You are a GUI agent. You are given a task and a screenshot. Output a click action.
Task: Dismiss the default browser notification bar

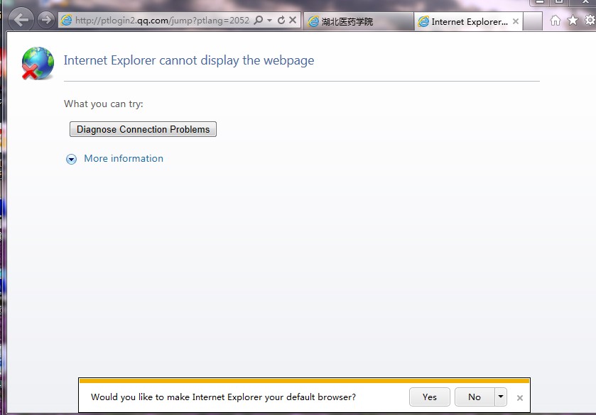click(x=519, y=398)
